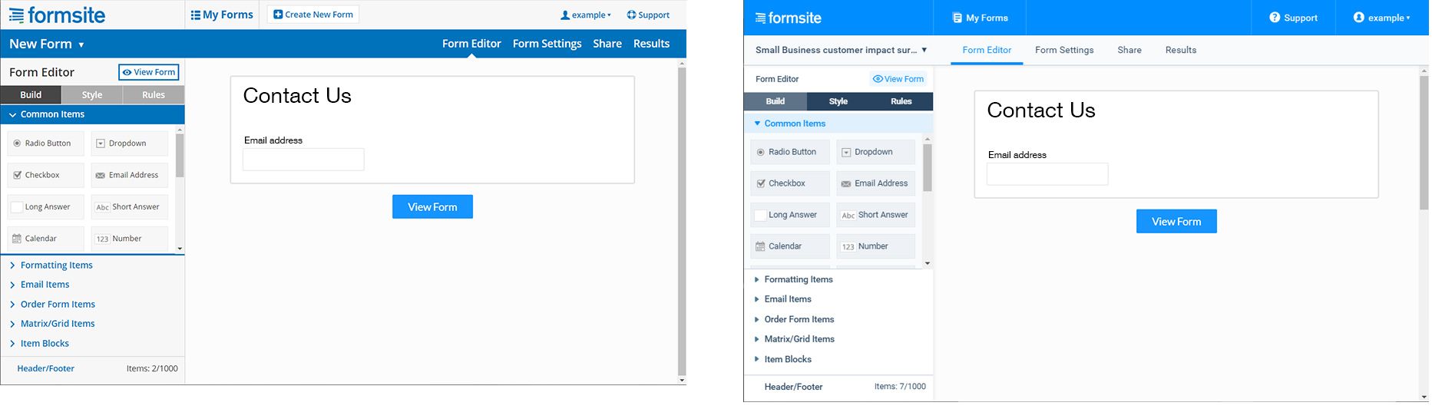
Task: Open Header/Footer link in new-style sidebar
Action: (x=793, y=387)
